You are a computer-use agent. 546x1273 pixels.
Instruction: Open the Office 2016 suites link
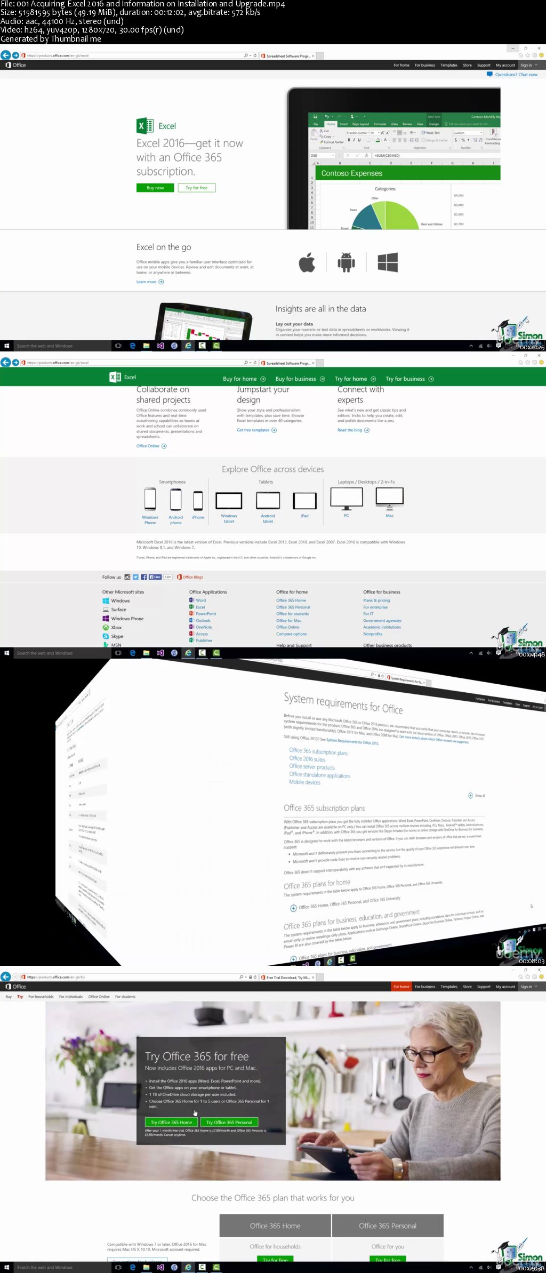click(x=307, y=759)
